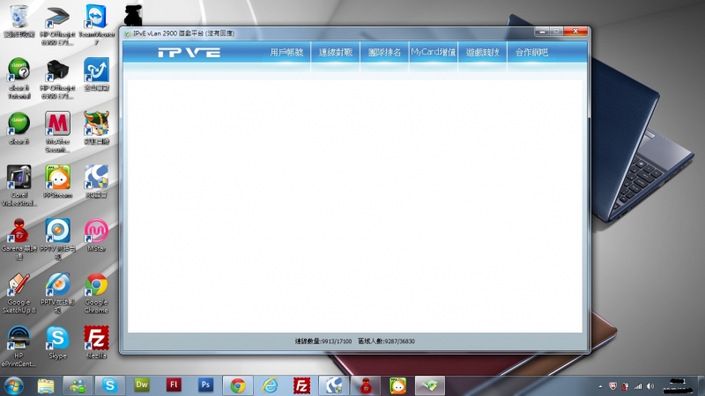Screen dimensions: 705x396
Task: Open network signal tray icon
Action: pyautogui.click(x=638, y=386)
